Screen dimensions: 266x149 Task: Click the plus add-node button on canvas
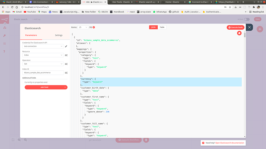260,29
